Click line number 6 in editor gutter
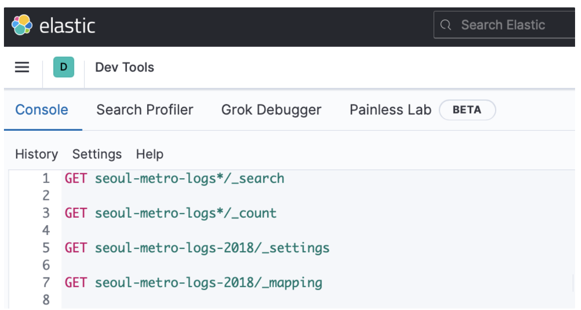This screenshot has width=581, height=310. tap(46, 265)
